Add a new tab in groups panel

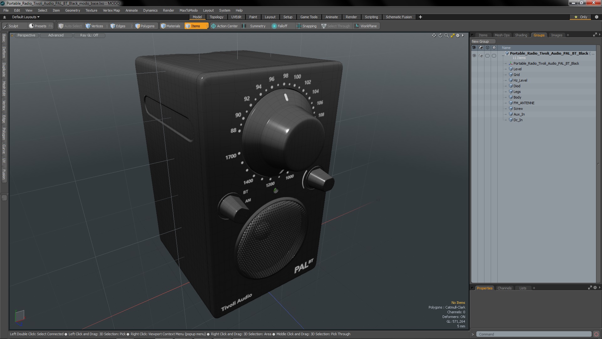tap(568, 35)
